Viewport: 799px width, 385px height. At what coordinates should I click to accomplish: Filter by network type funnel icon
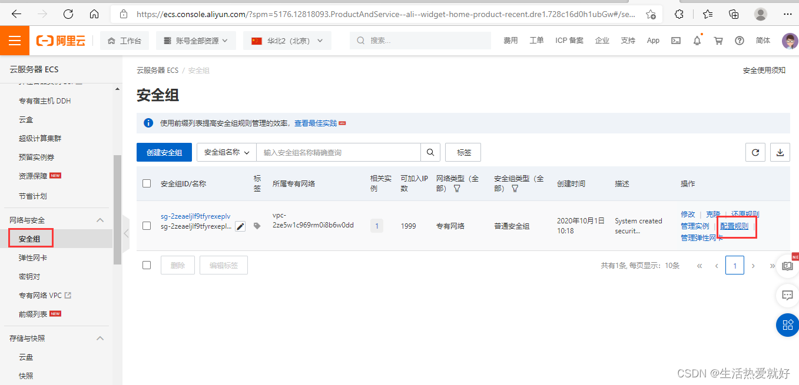coord(456,189)
